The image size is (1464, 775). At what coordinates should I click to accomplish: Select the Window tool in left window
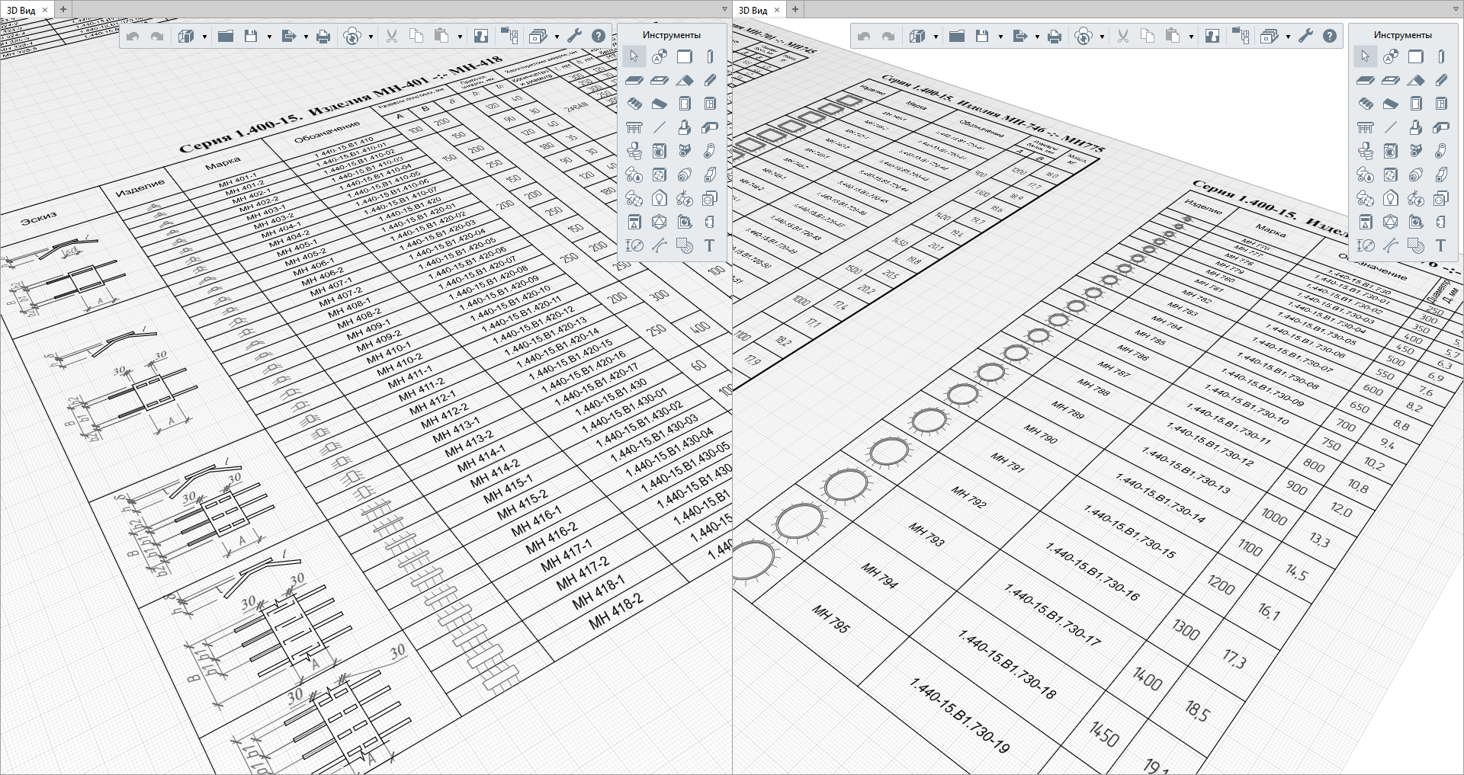710,104
